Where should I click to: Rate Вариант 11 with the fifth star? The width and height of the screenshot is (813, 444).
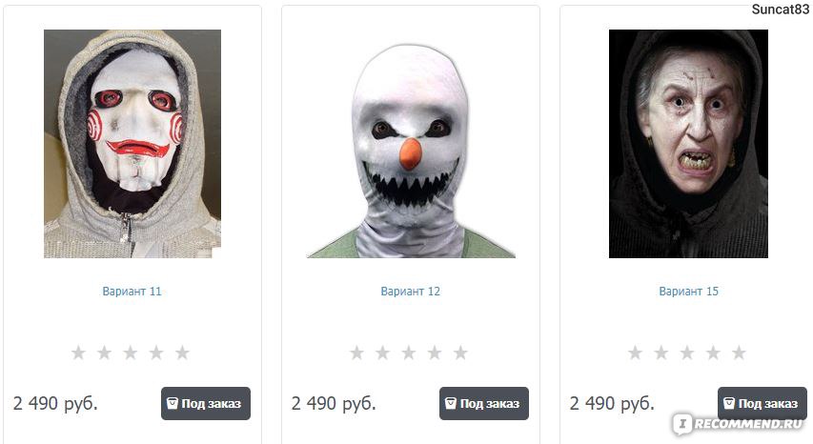point(182,353)
